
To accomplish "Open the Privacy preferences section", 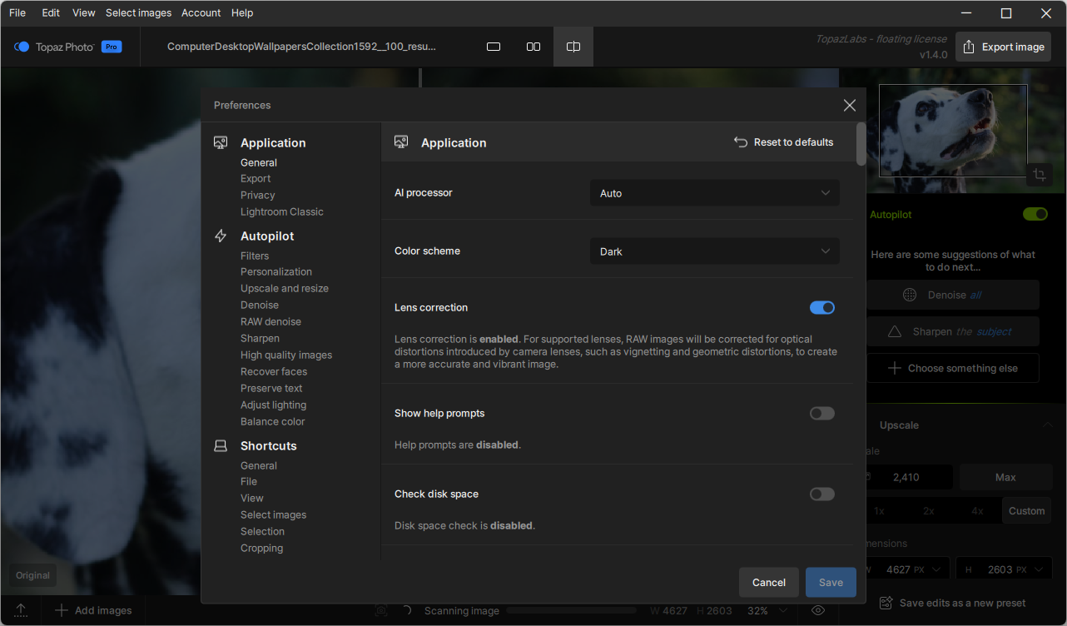I will pos(257,195).
